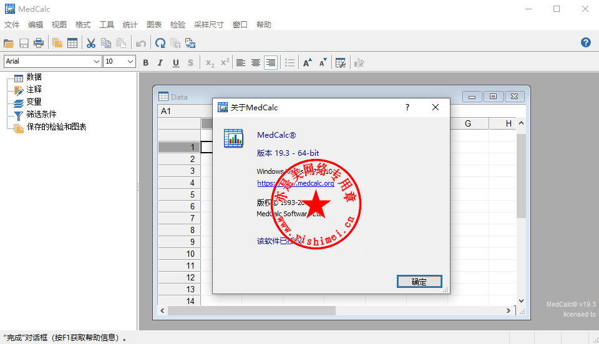Open the spreadsheet data table icon
This screenshot has width=599, height=344.
point(72,43)
